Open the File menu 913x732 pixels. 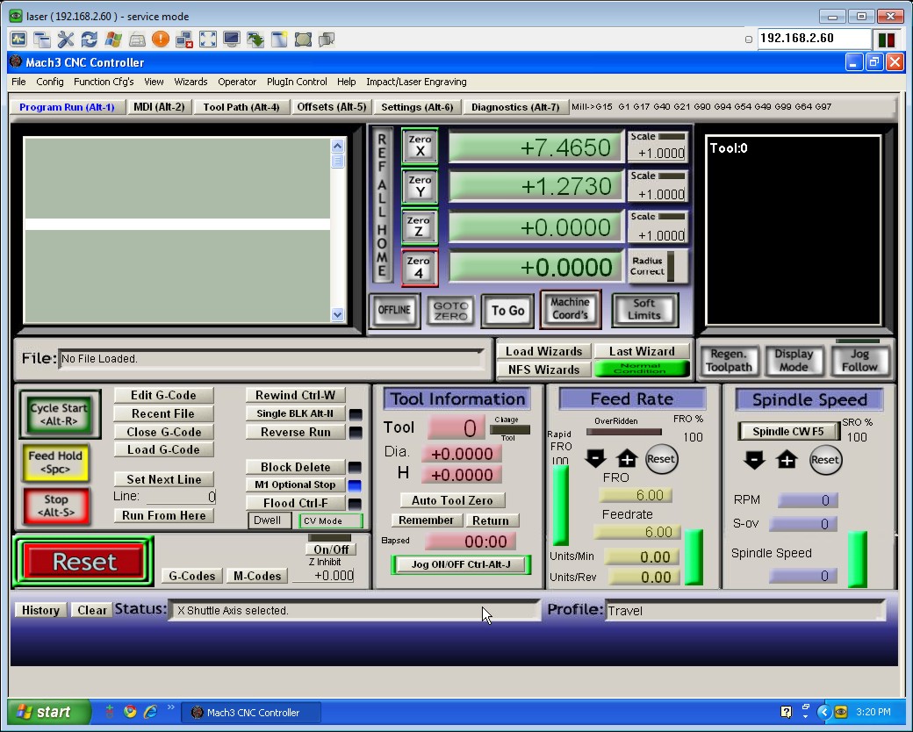(x=18, y=82)
